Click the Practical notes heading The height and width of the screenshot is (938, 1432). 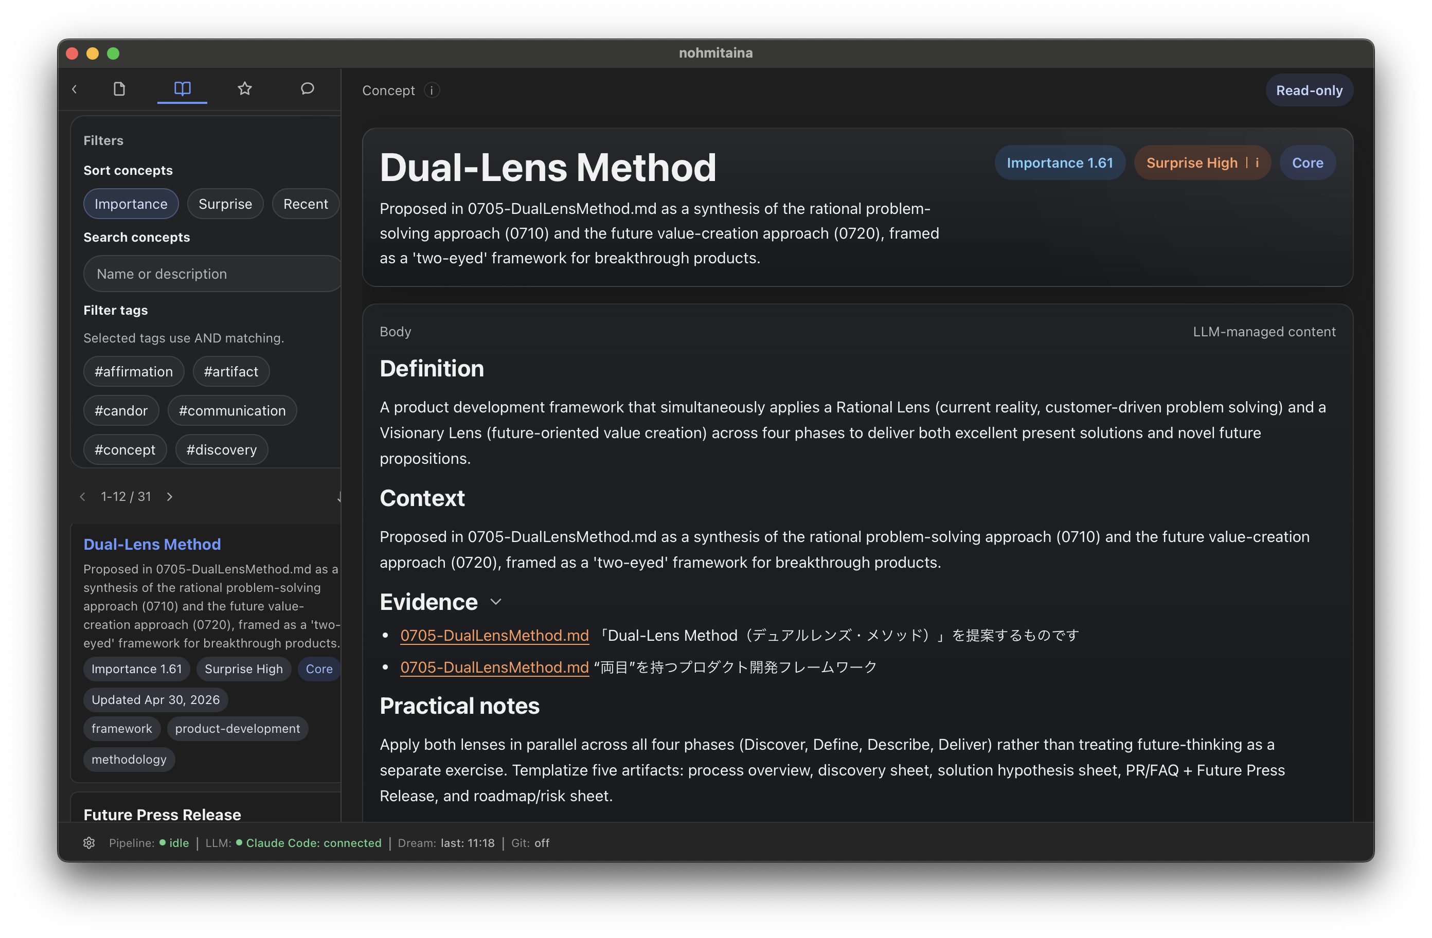tap(459, 706)
